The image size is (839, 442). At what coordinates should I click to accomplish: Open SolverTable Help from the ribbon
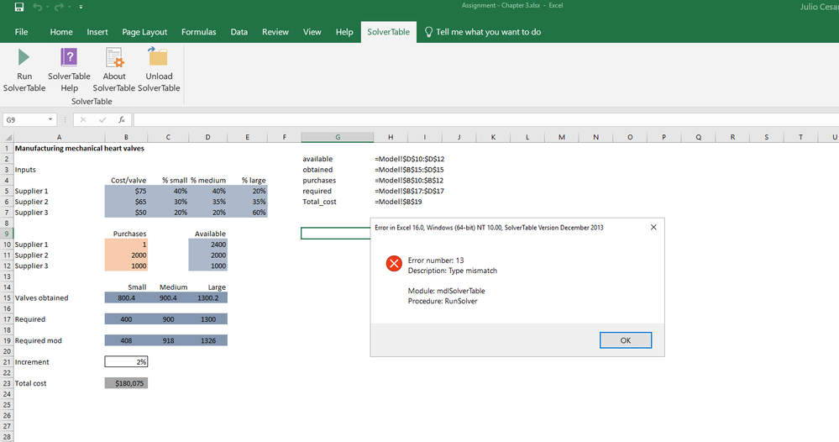click(69, 58)
